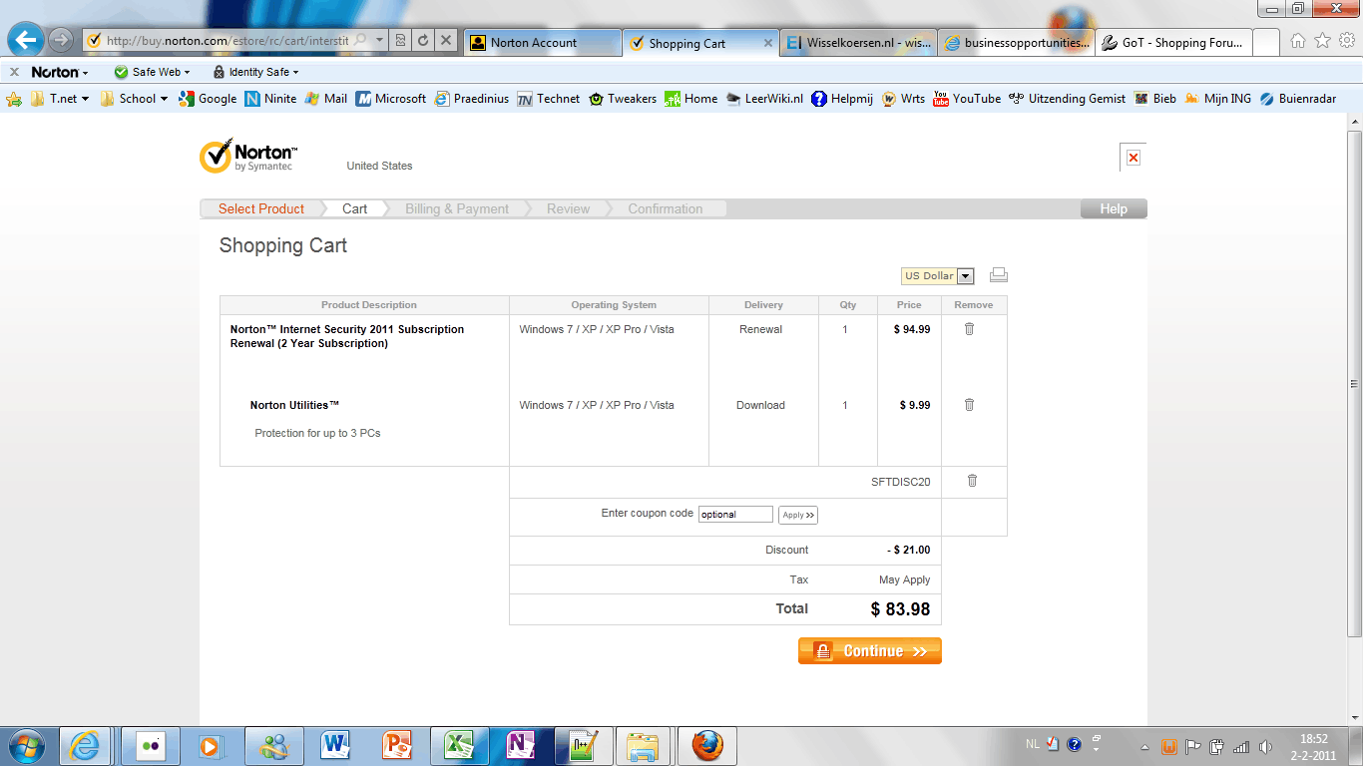Expand the address bar dropdown arrow
Viewport: 1363px width, 766px height.
click(x=379, y=41)
